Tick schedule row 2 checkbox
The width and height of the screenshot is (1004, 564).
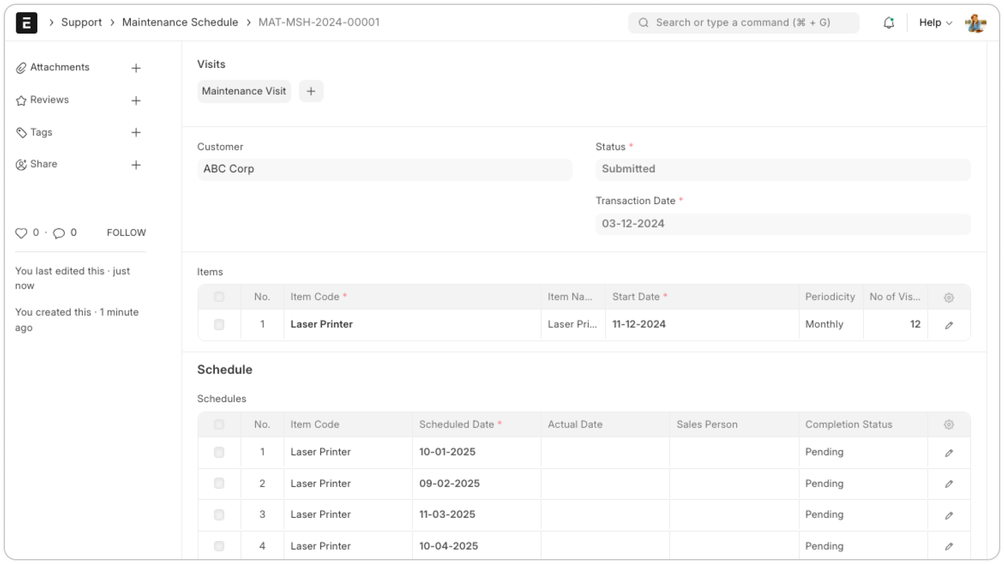pyautogui.click(x=219, y=484)
